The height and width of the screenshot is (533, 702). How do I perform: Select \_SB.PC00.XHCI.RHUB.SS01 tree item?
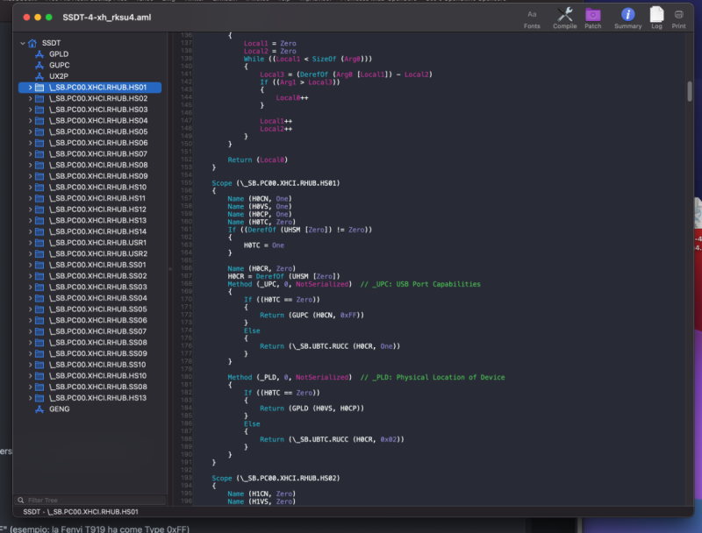coord(97,265)
